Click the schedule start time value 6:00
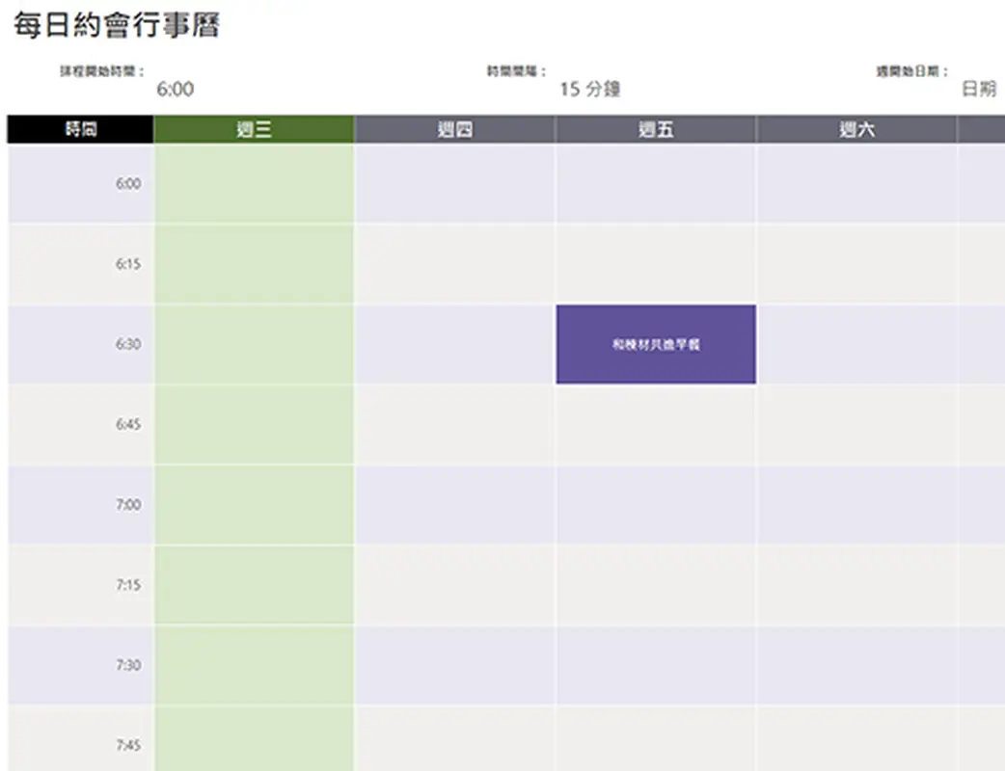 pyautogui.click(x=177, y=89)
